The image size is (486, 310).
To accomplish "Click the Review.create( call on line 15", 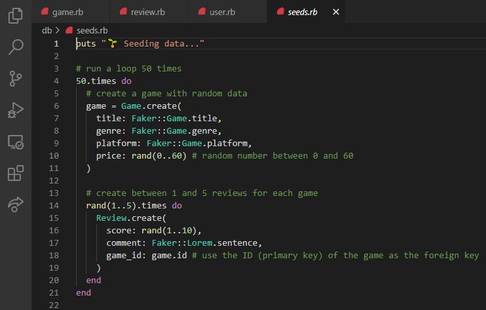I will tap(131, 218).
